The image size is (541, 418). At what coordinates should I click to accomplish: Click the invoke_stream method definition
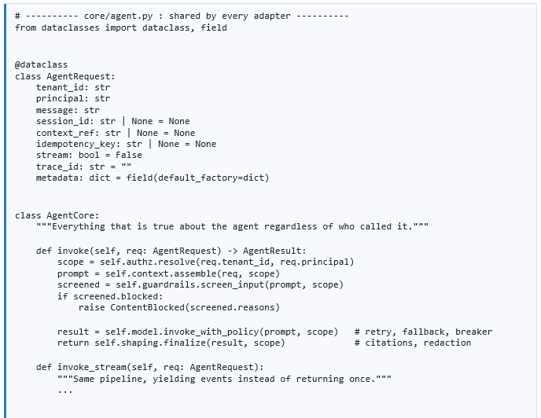(x=150, y=367)
